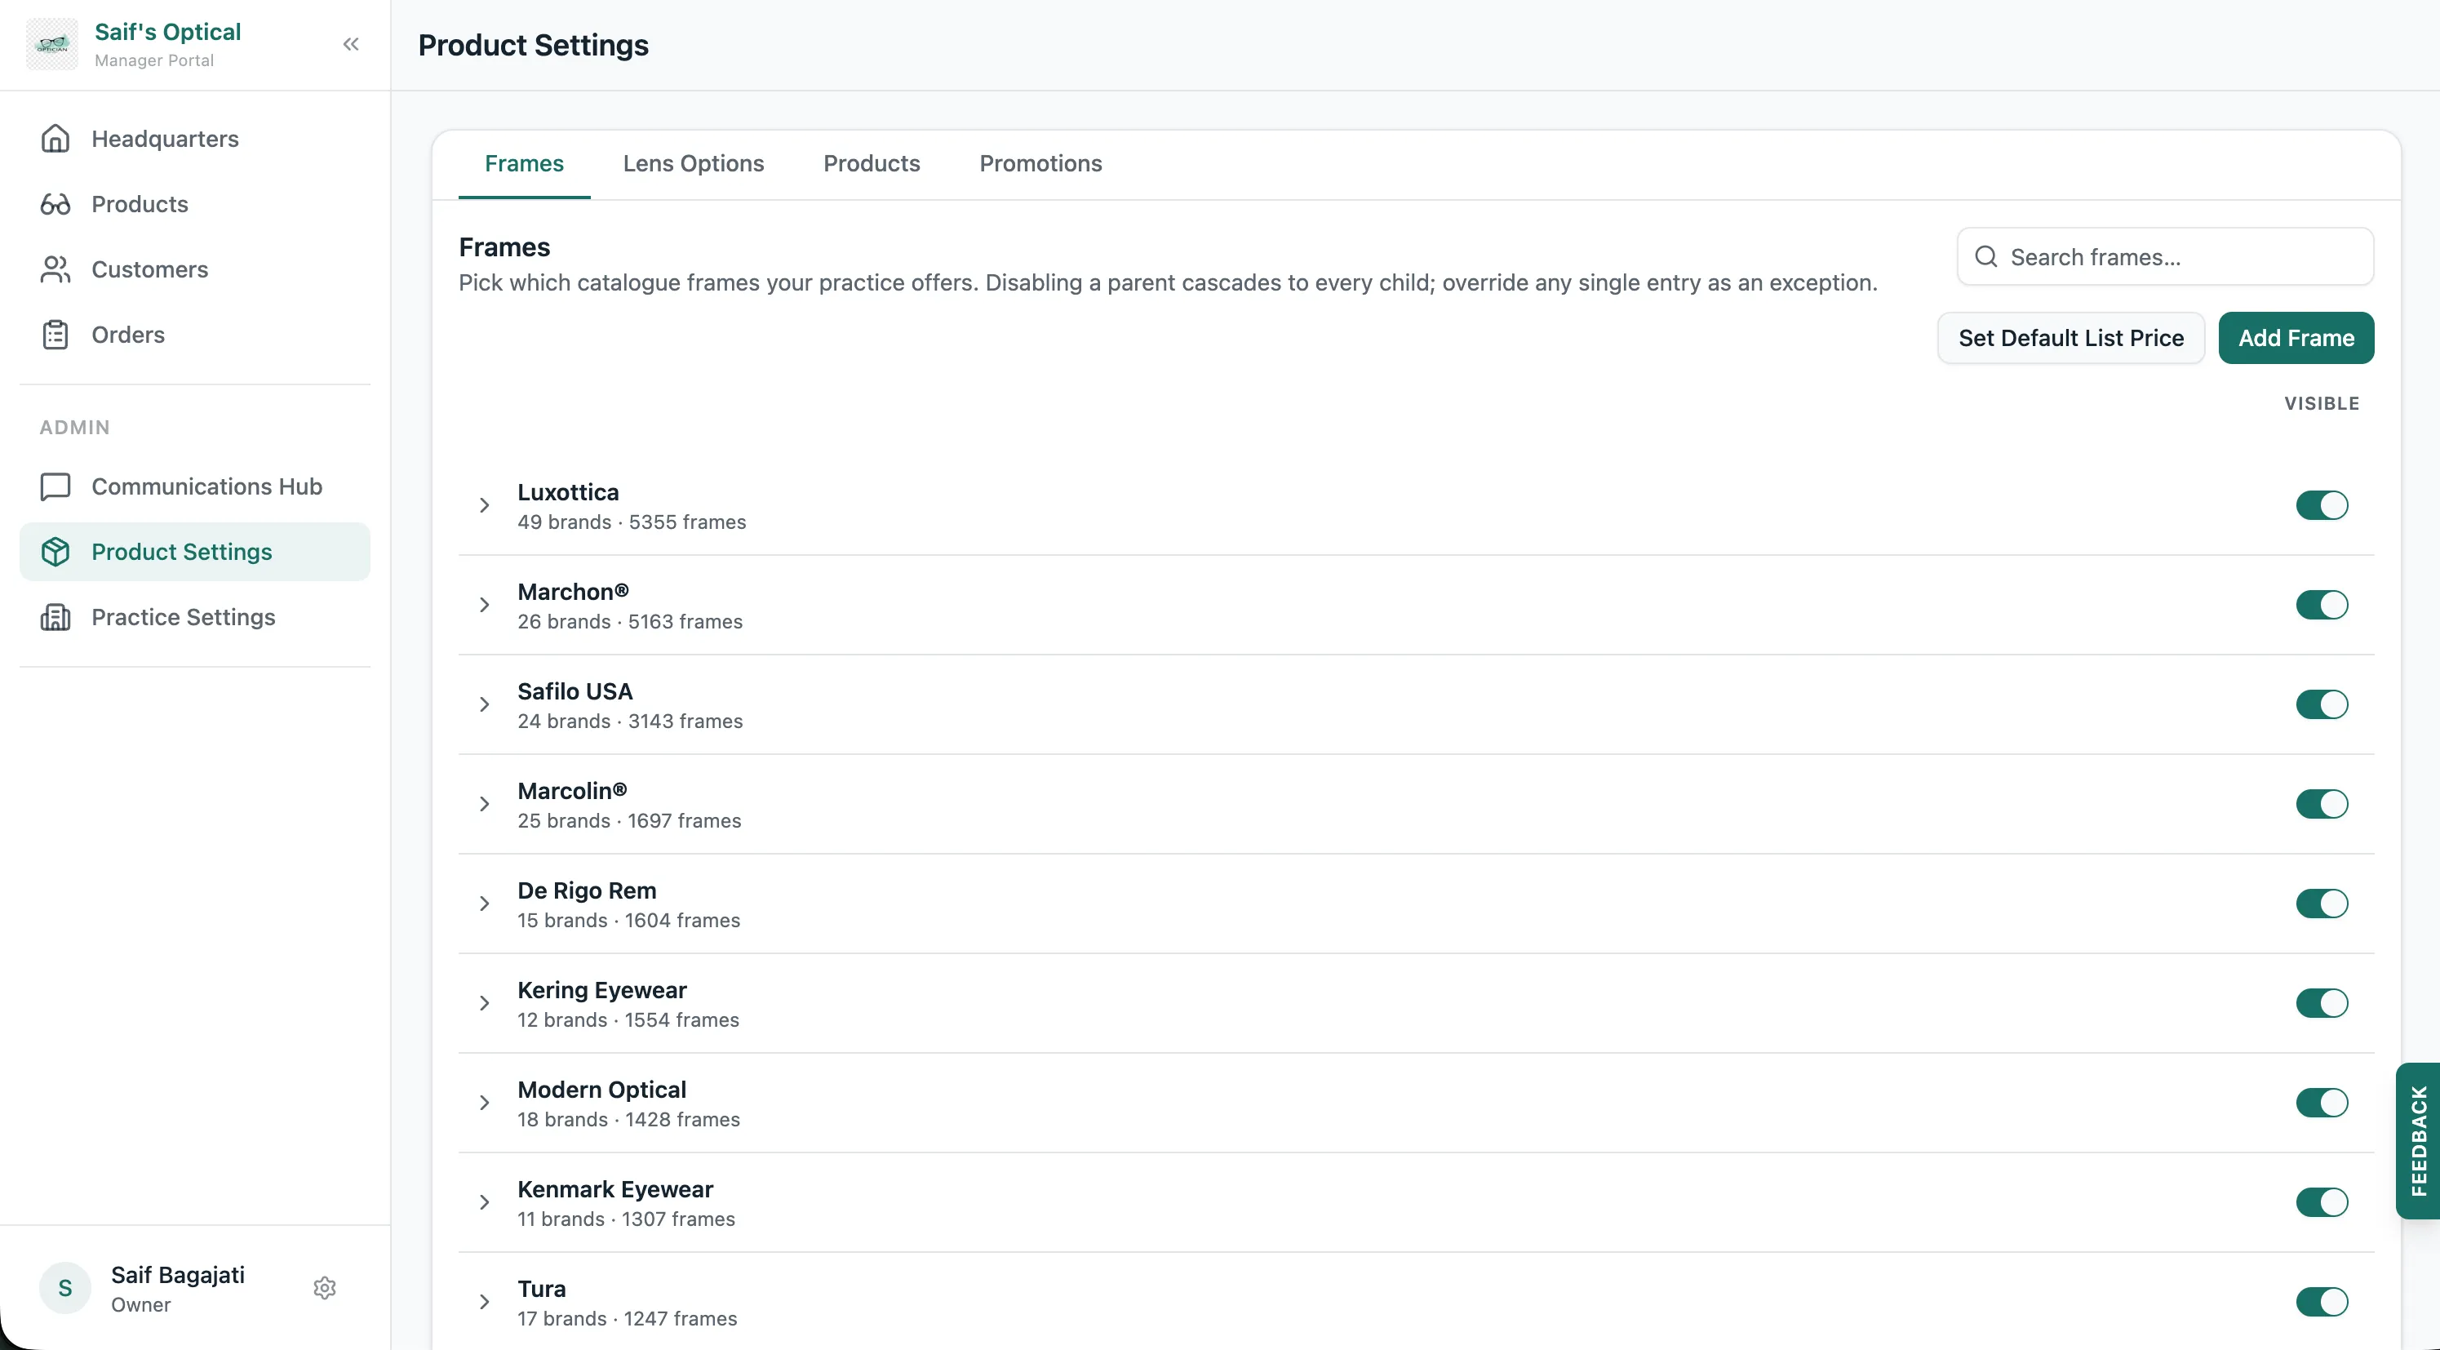Click the Customers people icon
The image size is (2440, 1350).
[55, 269]
